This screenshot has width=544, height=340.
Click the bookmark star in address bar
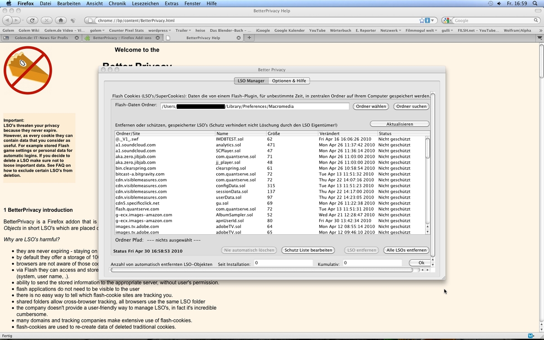422,20
